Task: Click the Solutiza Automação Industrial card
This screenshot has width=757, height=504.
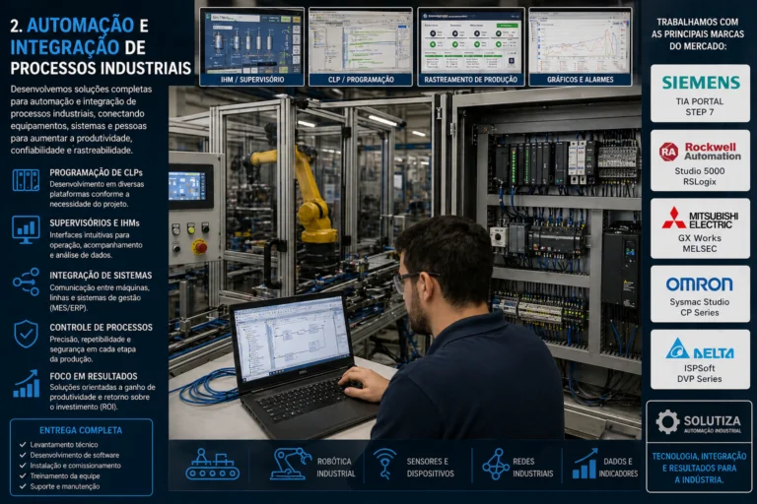Action: (699, 446)
